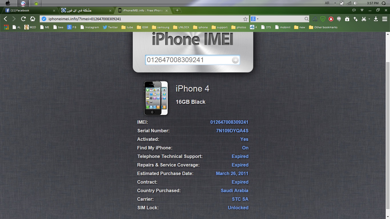Click the address bar URL
Viewport: 390px width, 219px height.
[x=85, y=19]
